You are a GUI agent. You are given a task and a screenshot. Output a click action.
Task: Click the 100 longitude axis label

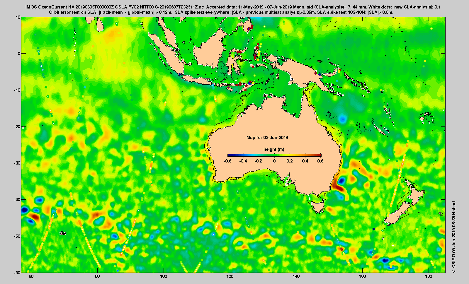pos(164,276)
